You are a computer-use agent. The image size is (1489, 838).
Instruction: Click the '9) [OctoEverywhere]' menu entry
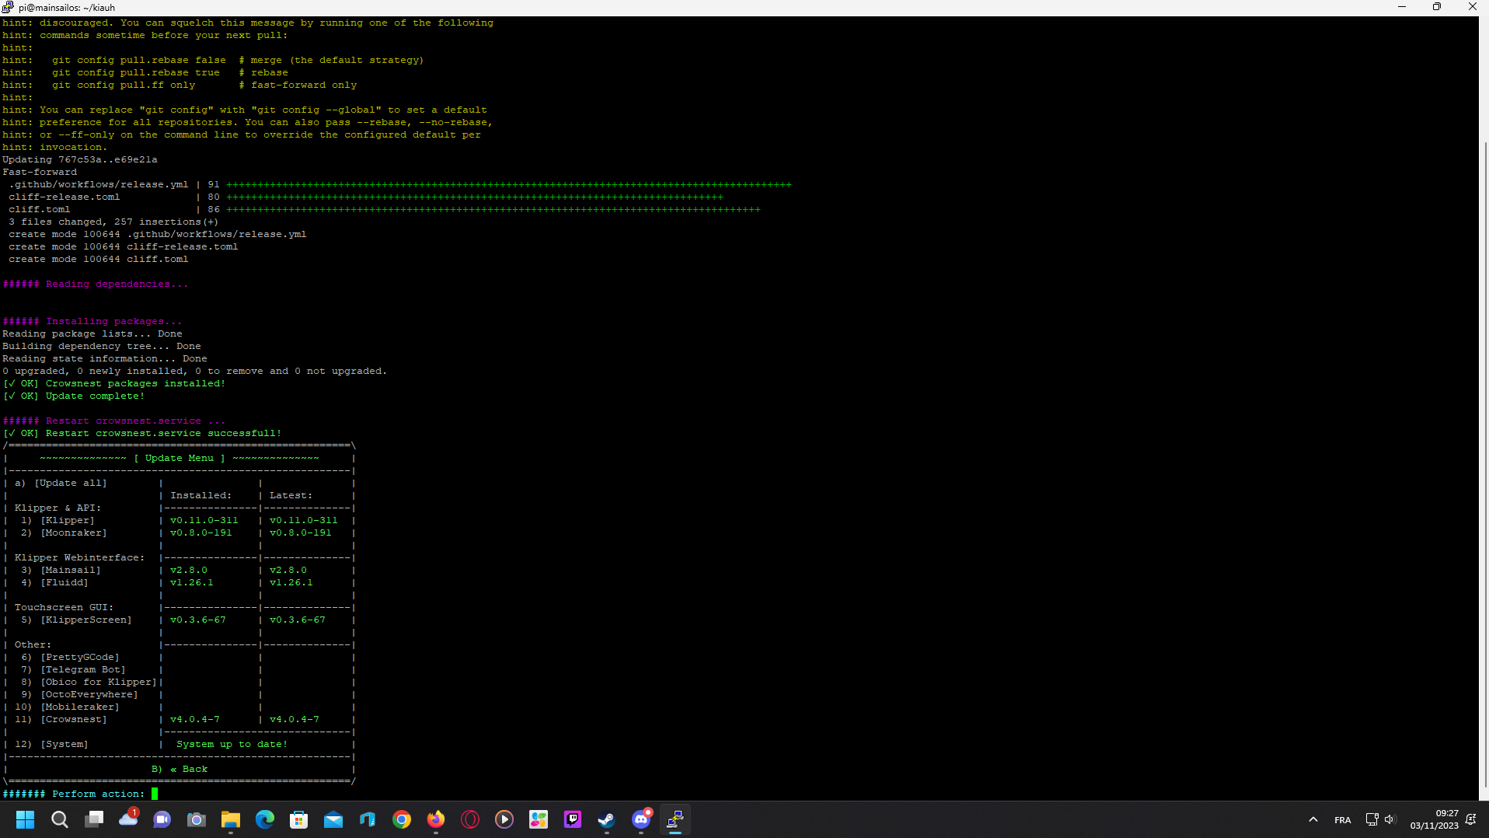tap(79, 694)
